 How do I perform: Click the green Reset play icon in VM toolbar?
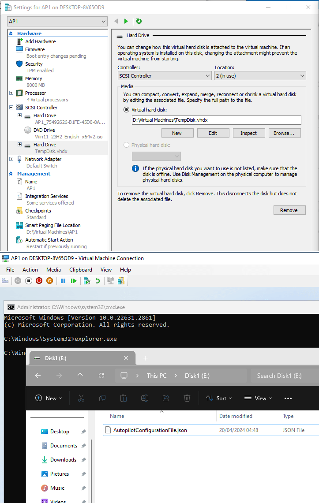pos(74,281)
